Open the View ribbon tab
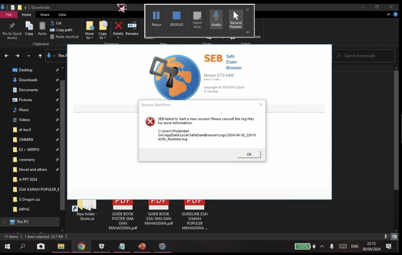Screen dimensions: 402x255 click(x=62, y=15)
